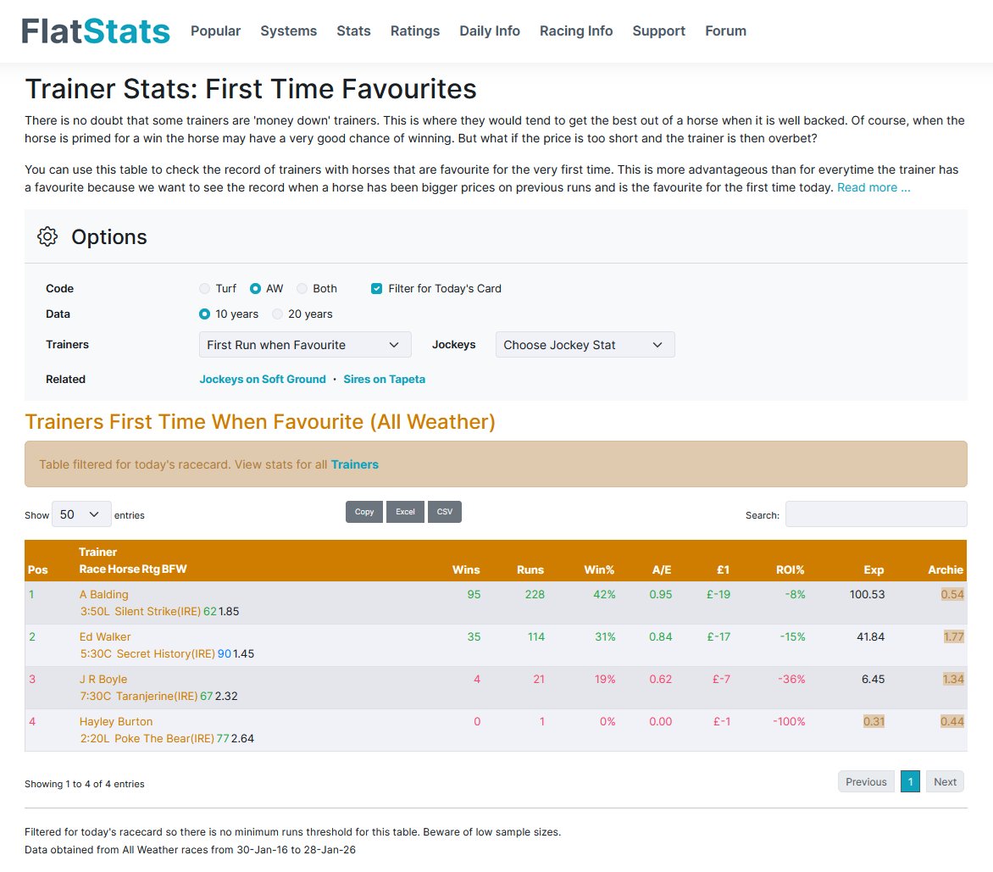Open the 2:20L race link
Image resolution: width=993 pixels, height=872 pixels.
(x=95, y=739)
